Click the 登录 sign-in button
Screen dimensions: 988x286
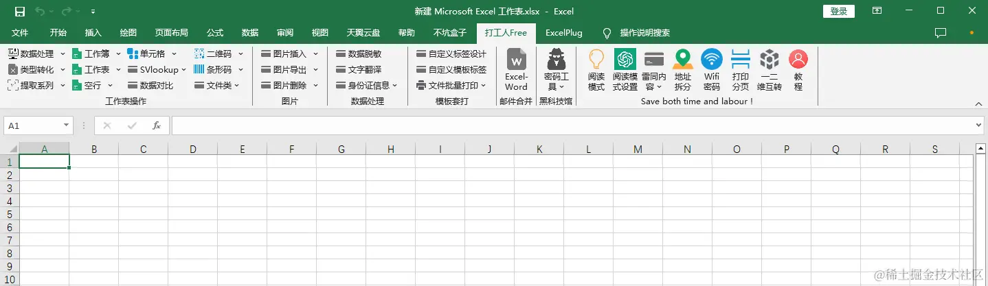coord(839,11)
